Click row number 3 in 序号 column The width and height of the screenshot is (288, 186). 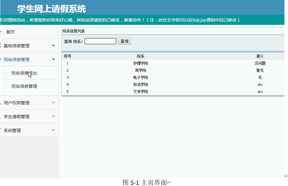pyautogui.click(x=68, y=78)
